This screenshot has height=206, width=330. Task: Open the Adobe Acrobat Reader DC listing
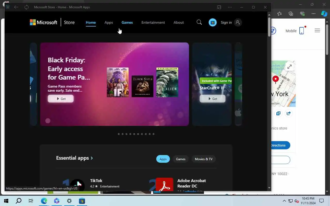pyautogui.click(x=192, y=183)
